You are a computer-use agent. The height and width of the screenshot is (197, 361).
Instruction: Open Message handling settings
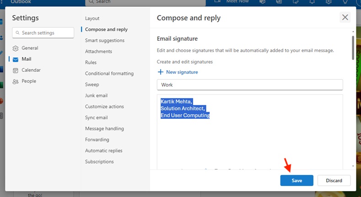(104, 129)
